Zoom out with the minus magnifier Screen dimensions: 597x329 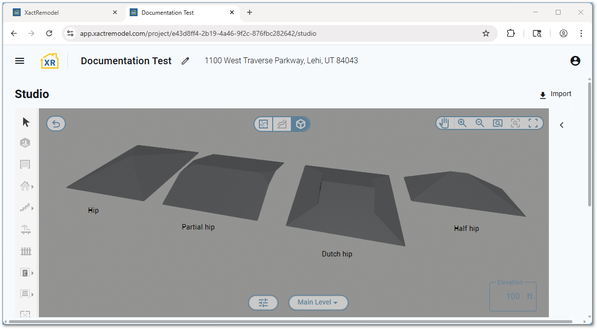point(480,123)
